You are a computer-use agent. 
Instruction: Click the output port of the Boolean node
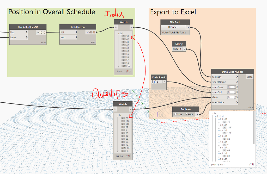click(197, 114)
